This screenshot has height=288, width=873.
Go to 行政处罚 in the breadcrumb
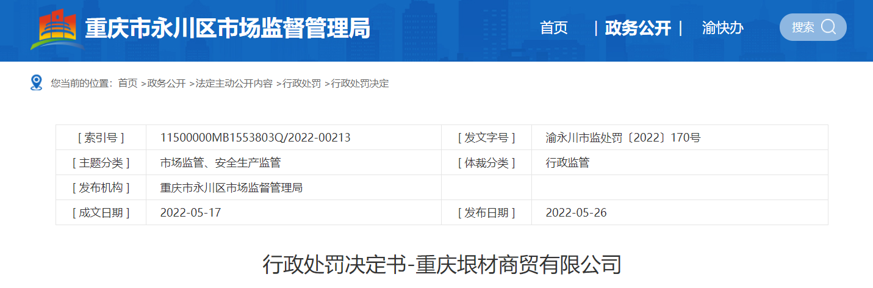point(301,84)
